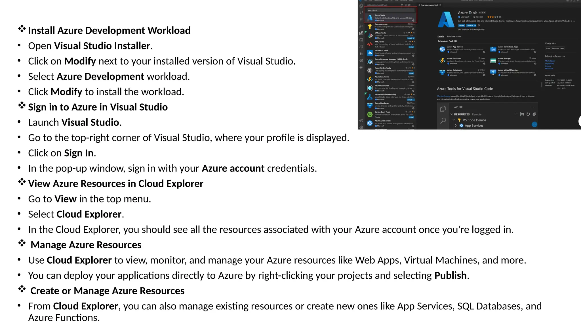Open the Source Control activity icon
This screenshot has height=327, width=581.
click(x=361, y=20)
